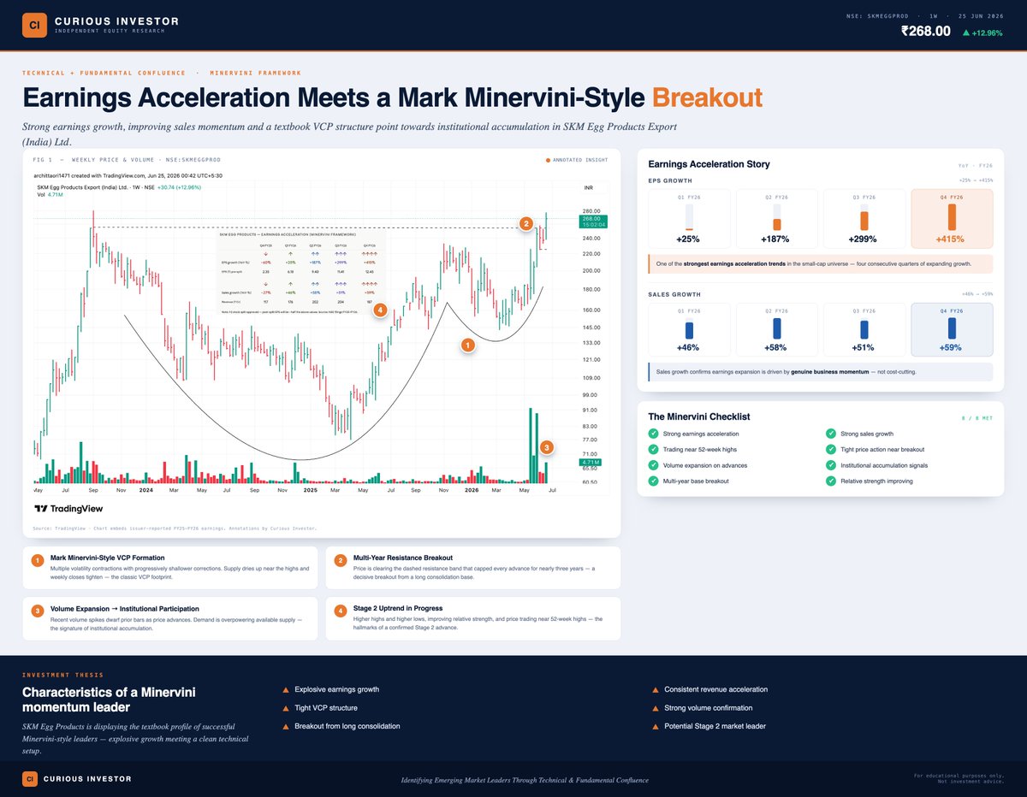1027x797 pixels.
Task: Click triangle bullet beside Consistent revenue acceleration
Action: (x=656, y=690)
